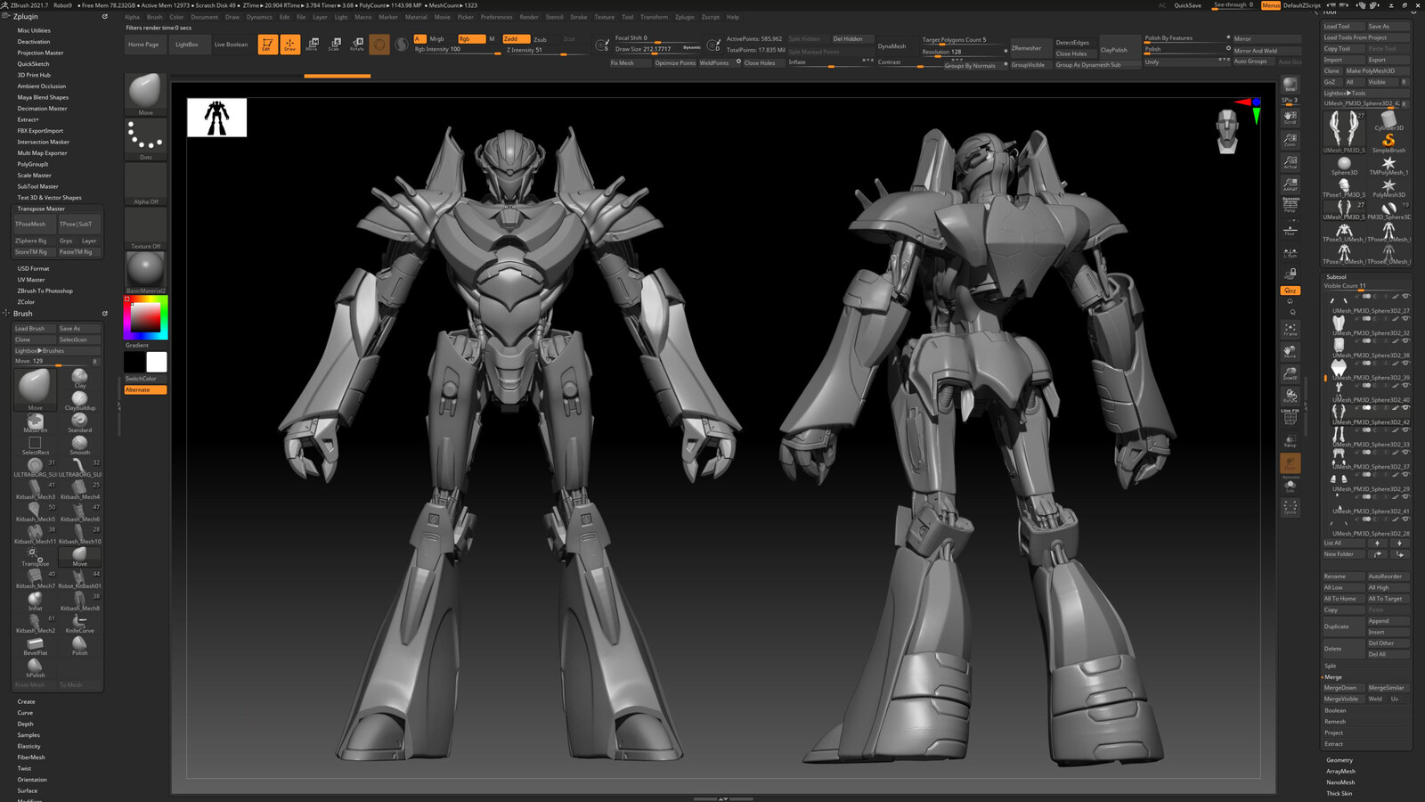Expand the NanoMesh section
The width and height of the screenshot is (1425, 802).
pyautogui.click(x=1340, y=782)
